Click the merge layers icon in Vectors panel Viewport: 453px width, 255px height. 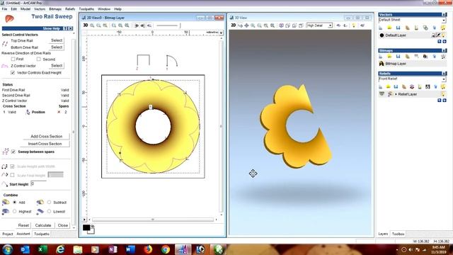tap(425, 28)
